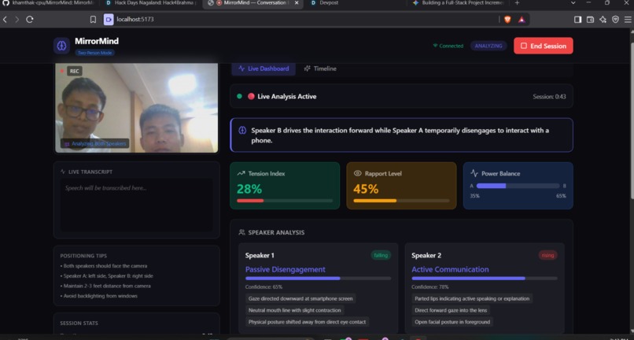Image resolution: width=634 pixels, height=340 pixels.
Task: Go back with the browser back arrow
Action: click(5, 20)
